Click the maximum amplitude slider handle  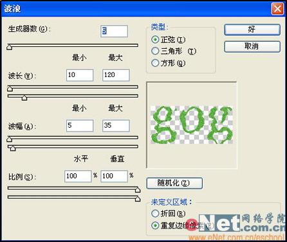pyautogui.click(x=13, y=148)
